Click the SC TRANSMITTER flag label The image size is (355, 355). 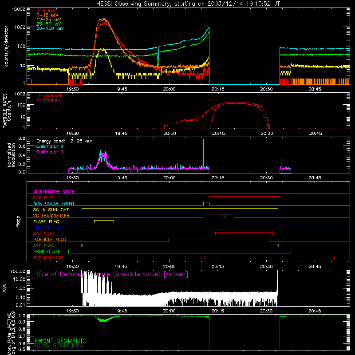pyautogui.click(x=51, y=216)
